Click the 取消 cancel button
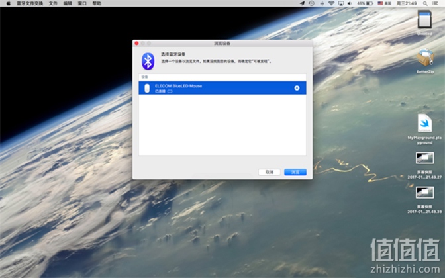 point(270,172)
